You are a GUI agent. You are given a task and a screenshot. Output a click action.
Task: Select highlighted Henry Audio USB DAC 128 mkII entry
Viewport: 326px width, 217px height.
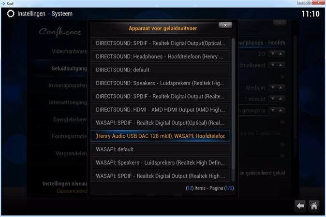pos(161,136)
